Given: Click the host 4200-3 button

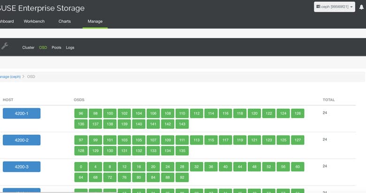Looking at the screenshot, I should click(22, 167).
